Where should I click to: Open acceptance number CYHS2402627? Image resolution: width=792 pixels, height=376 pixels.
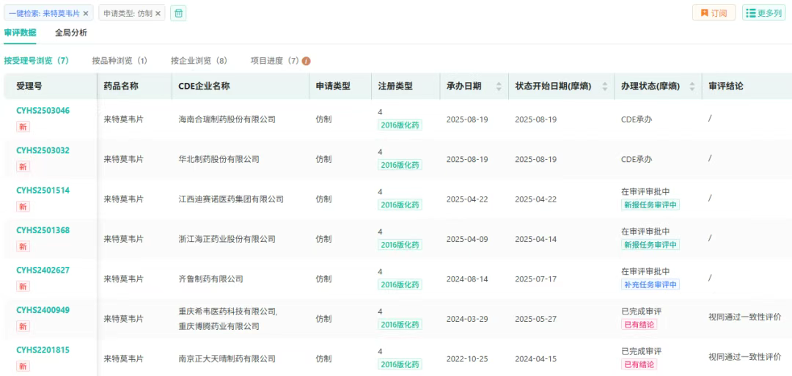coord(43,270)
